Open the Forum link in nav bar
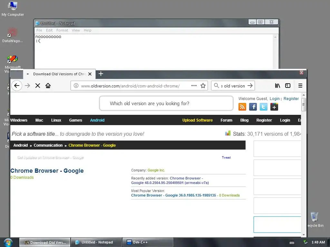330x247 pixels. (x=227, y=120)
